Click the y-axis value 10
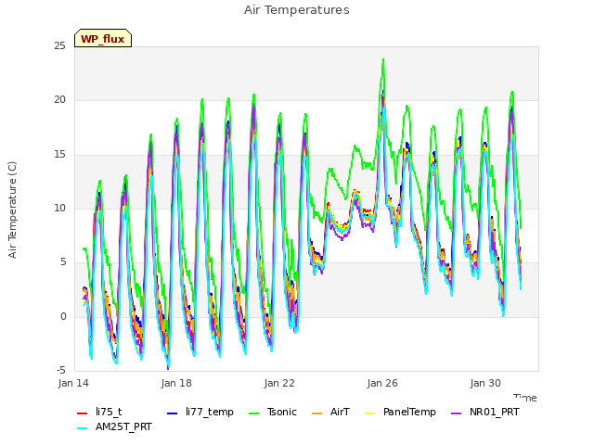The height and width of the screenshot is (445, 594). point(59,208)
